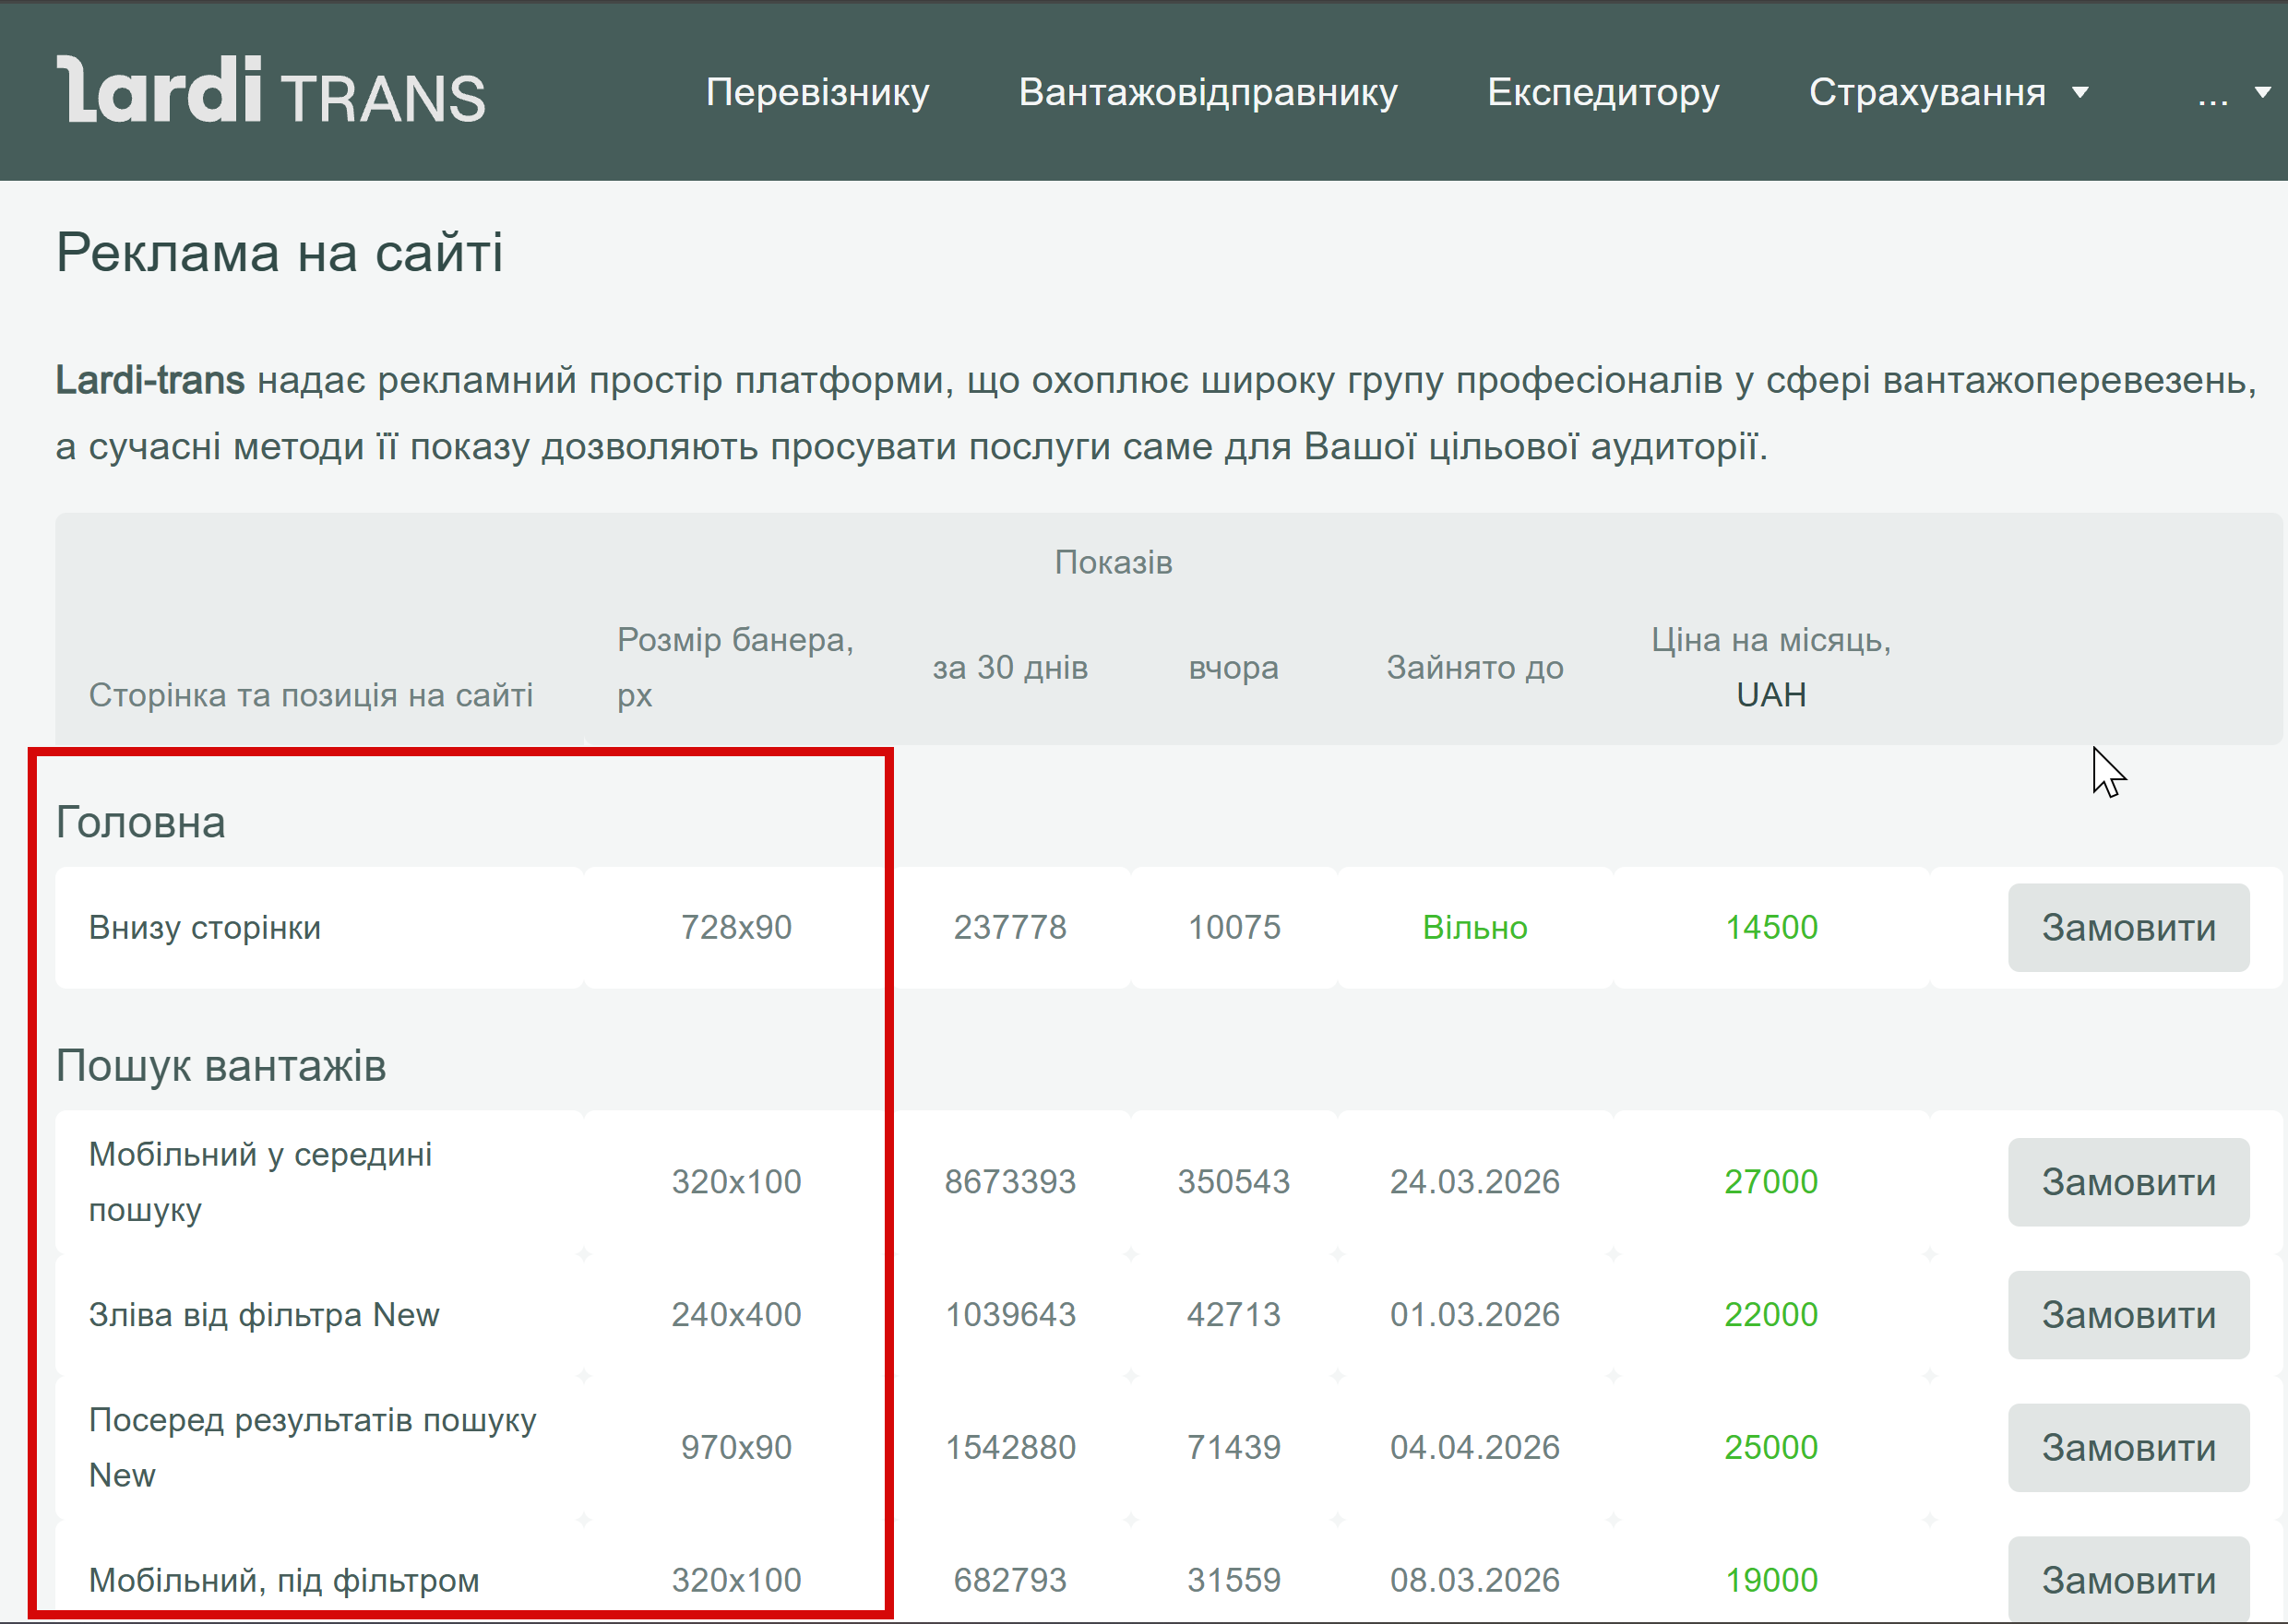Screen dimensions: 2288x1624
Task: Open the Вантажовідправнику menu item
Action: coord(1208,92)
